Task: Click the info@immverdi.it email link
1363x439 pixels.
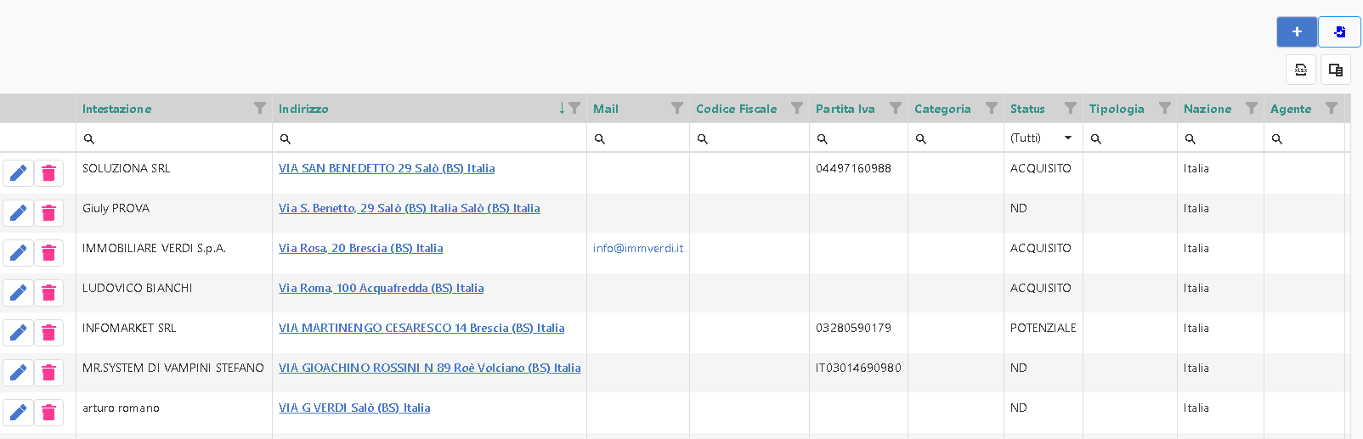Action: pos(638,249)
